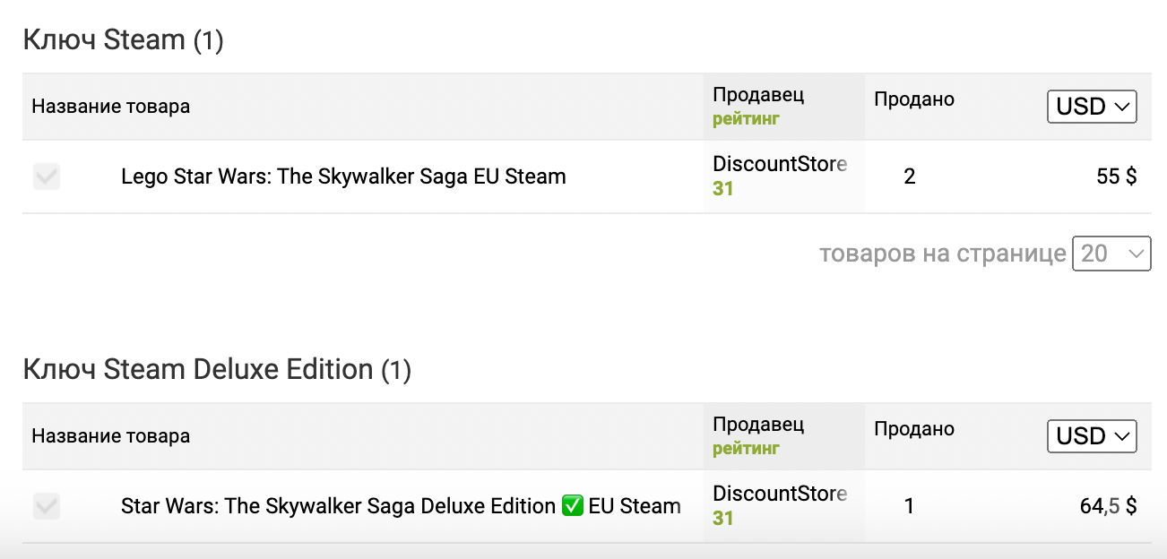The image size is (1167, 559).
Task: Open the USD currency dropdown in Deluxe Edition table
Action: pos(1092,436)
